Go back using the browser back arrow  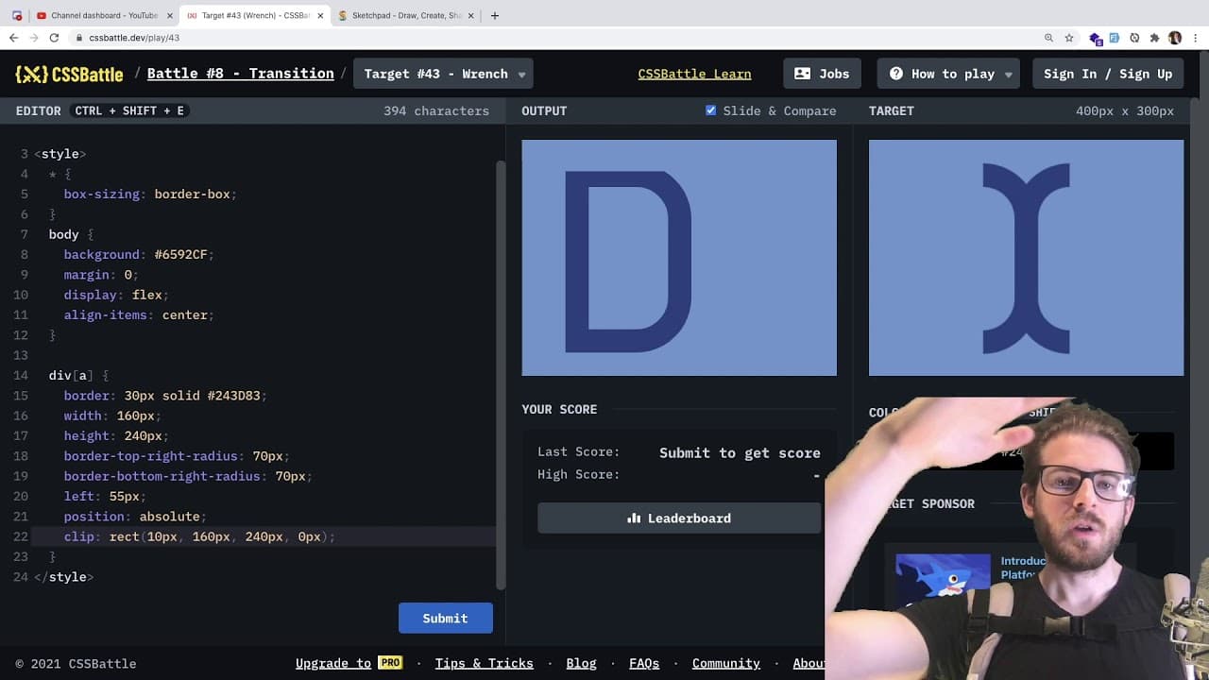pos(13,38)
